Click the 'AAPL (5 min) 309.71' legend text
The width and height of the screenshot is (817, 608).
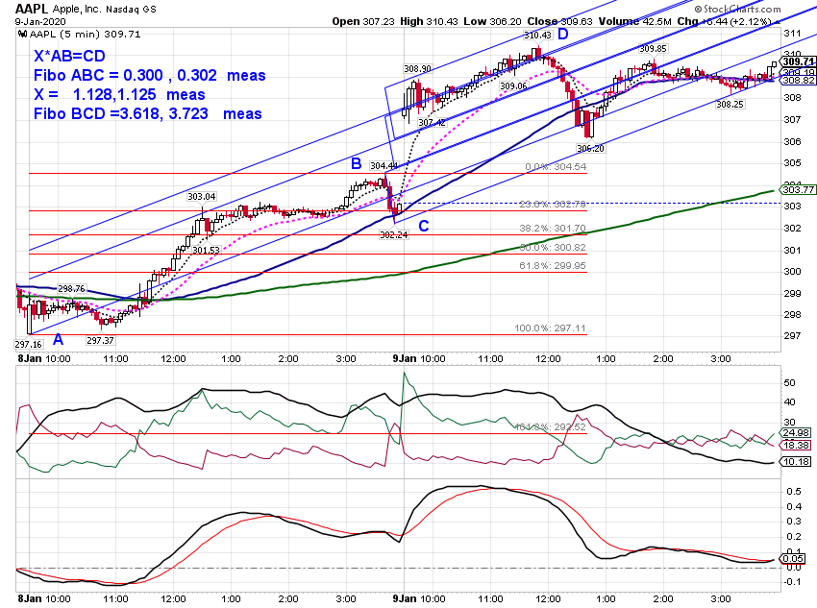tap(85, 35)
